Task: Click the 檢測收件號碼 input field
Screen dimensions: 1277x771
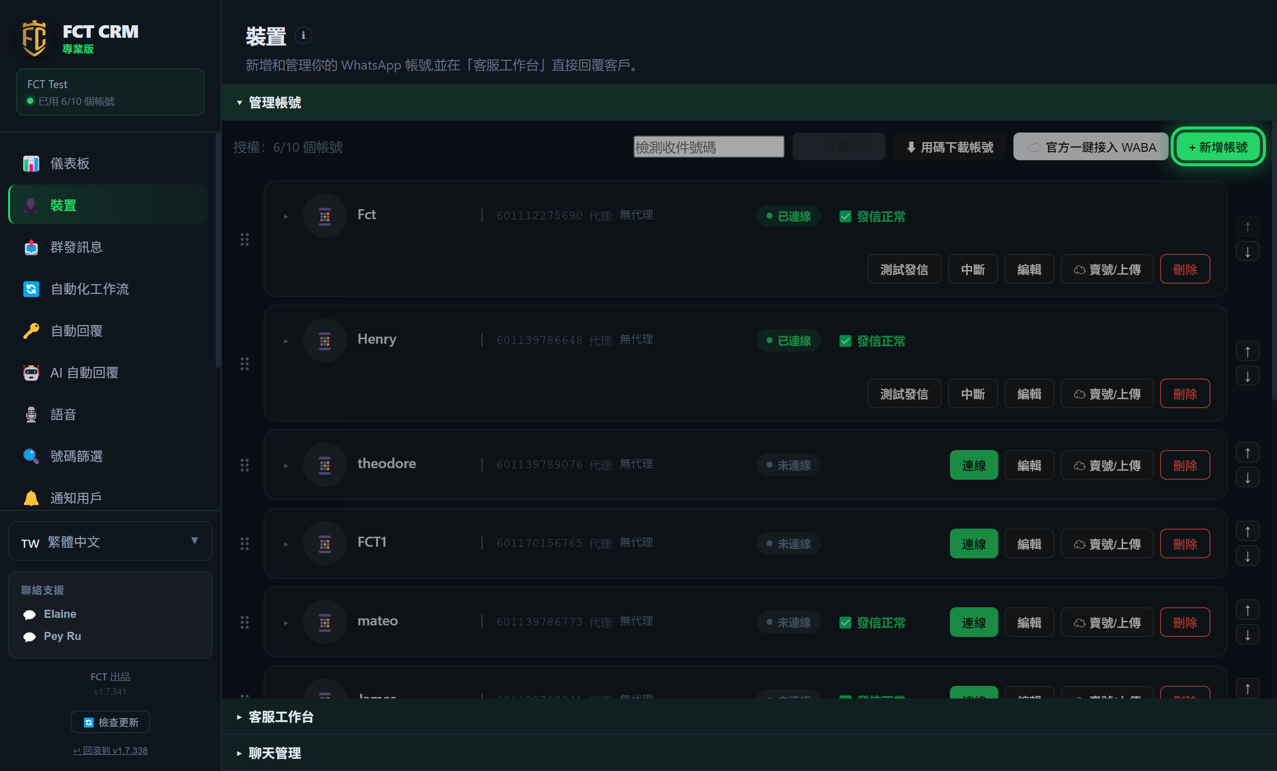Action: coord(709,147)
